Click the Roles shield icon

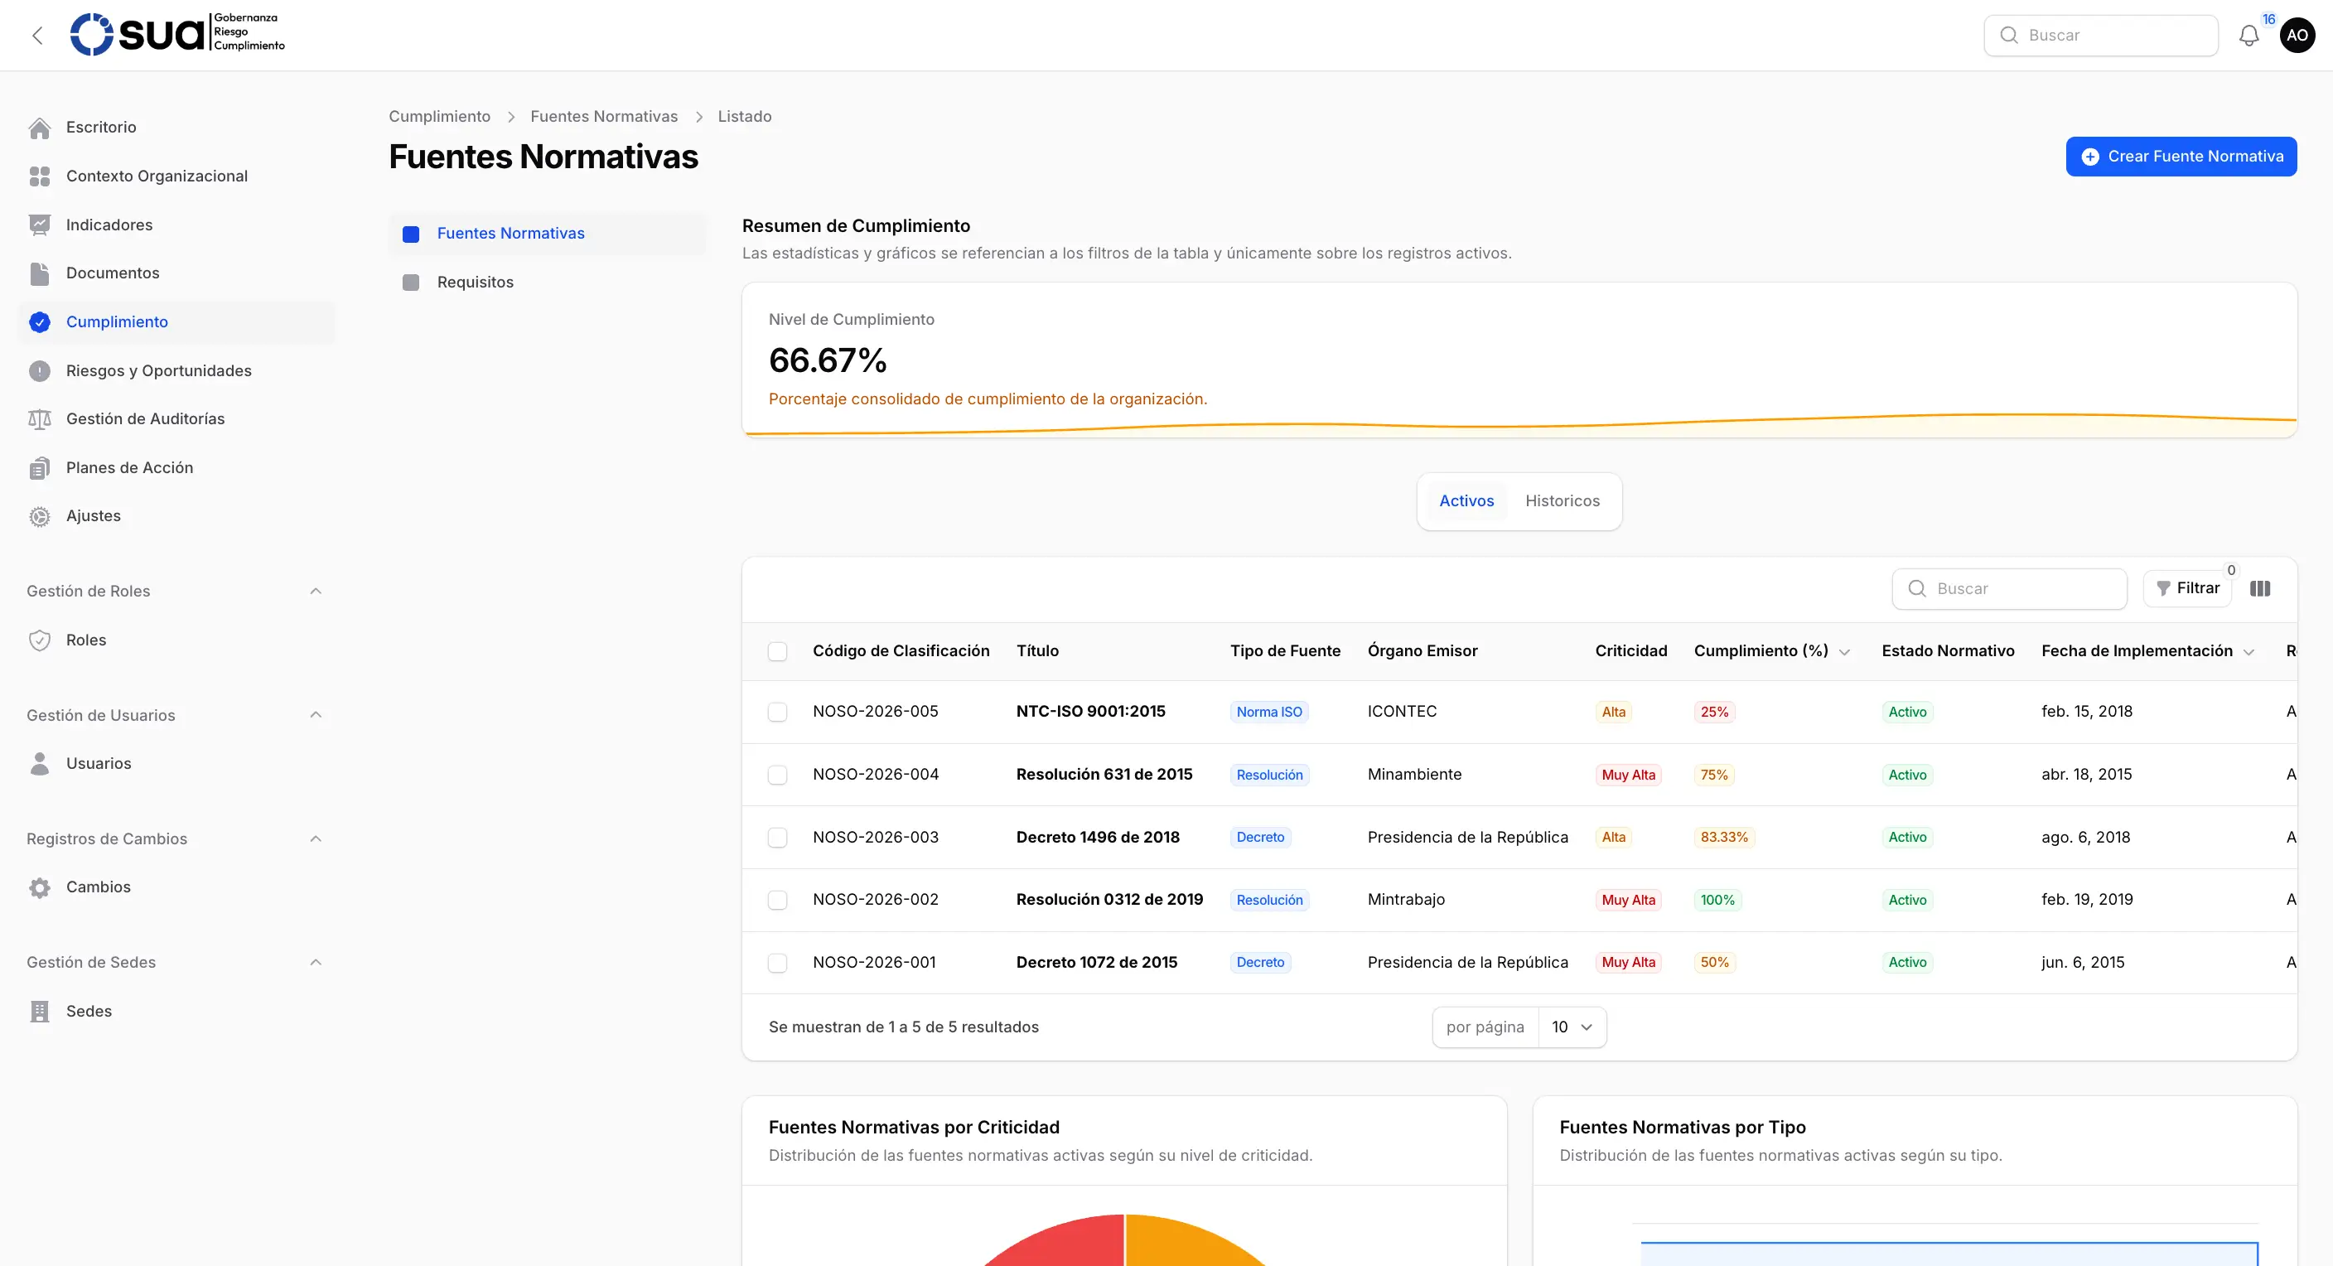pyautogui.click(x=40, y=640)
